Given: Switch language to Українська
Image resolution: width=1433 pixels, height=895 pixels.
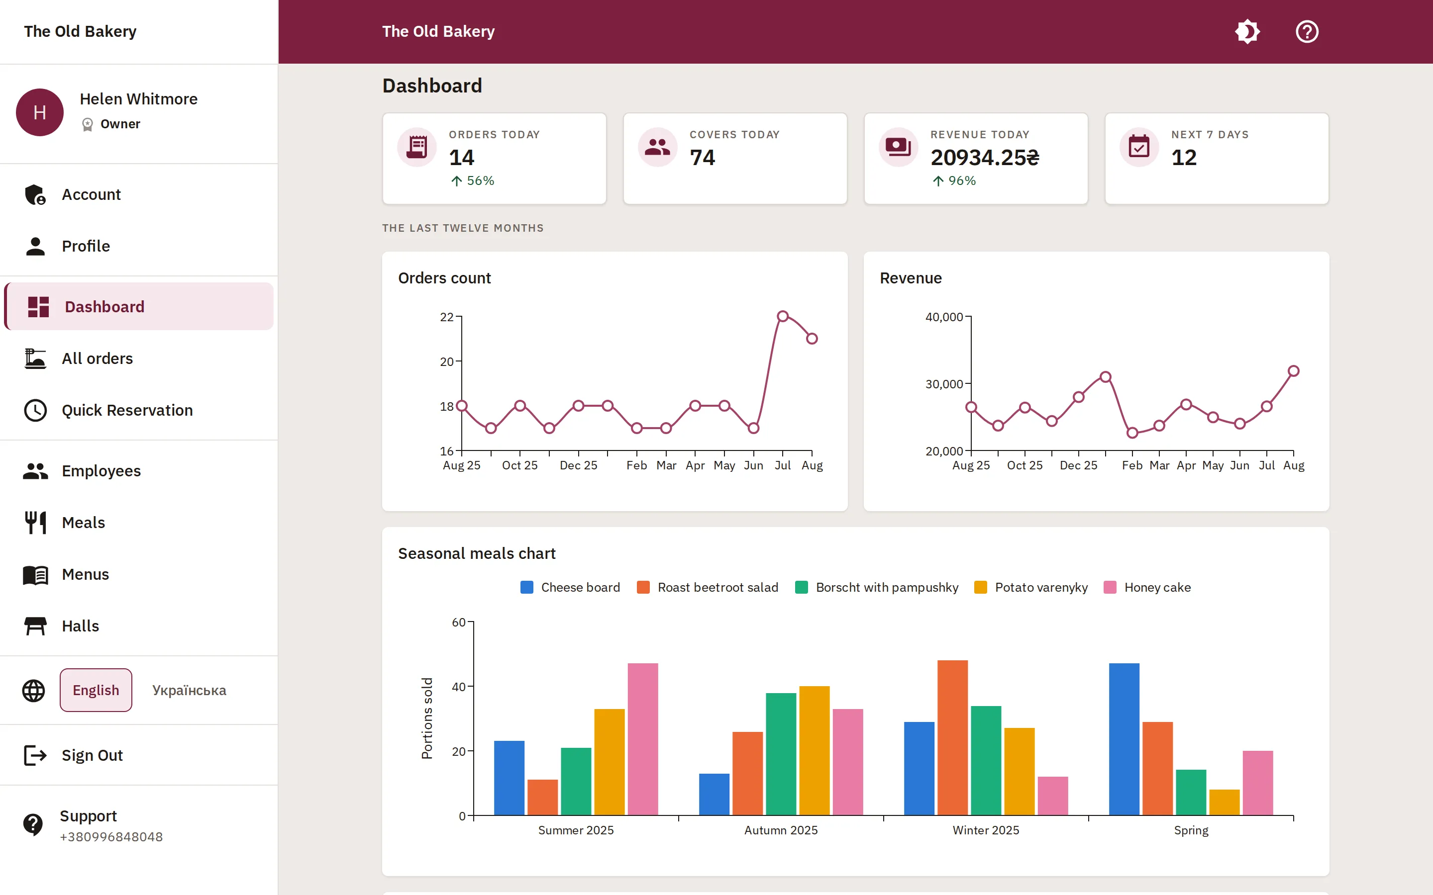Looking at the screenshot, I should coord(189,690).
